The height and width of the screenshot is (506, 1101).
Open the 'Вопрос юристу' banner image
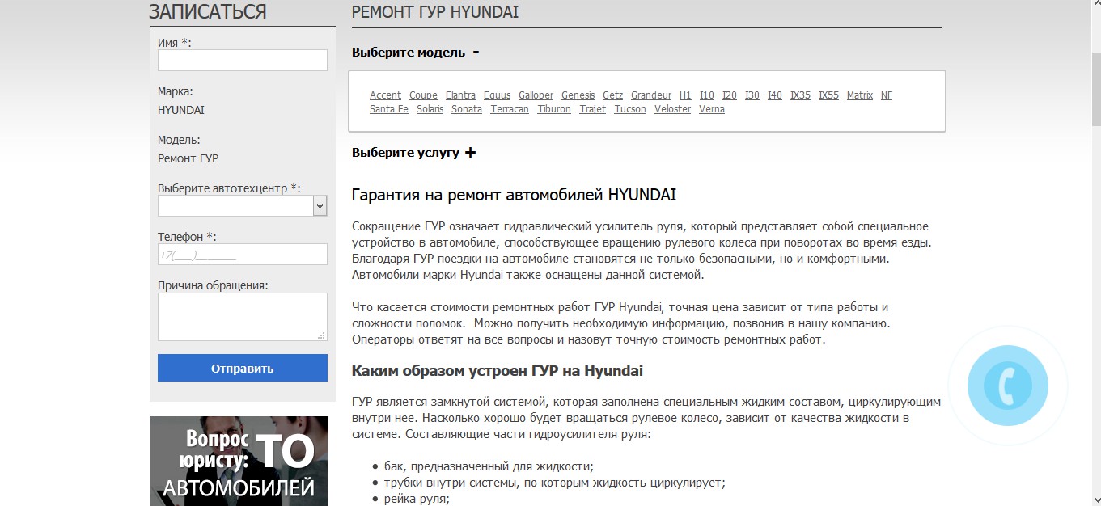pyautogui.click(x=239, y=461)
